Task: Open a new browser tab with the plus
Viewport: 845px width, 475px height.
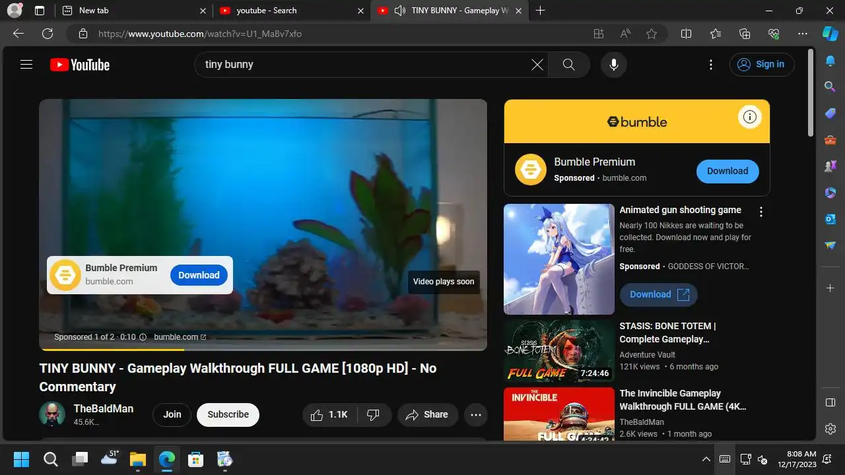Action: click(541, 11)
